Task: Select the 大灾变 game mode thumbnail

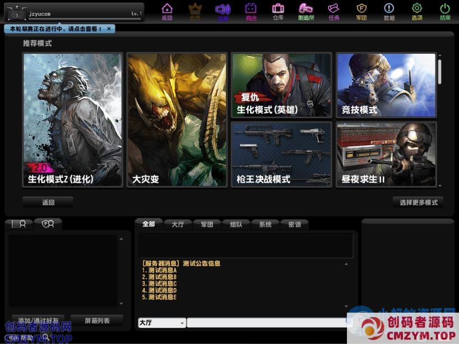Action: [177, 119]
